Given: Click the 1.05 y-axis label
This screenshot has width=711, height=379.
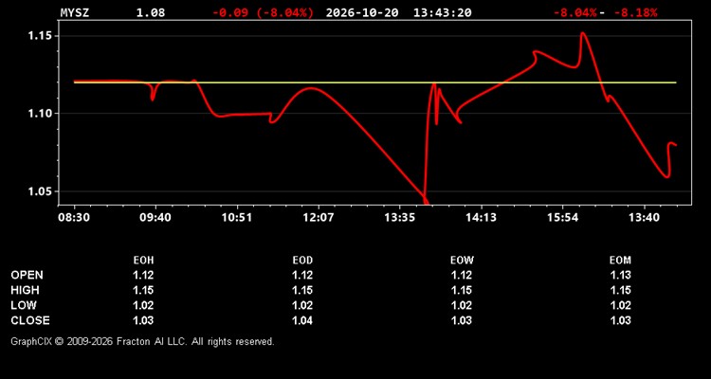Looking at the screenshot, I should coord(41,191).
